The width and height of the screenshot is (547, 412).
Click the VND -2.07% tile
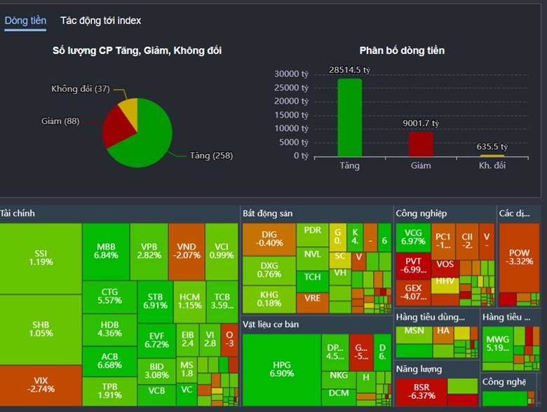[x=187, y=252]
